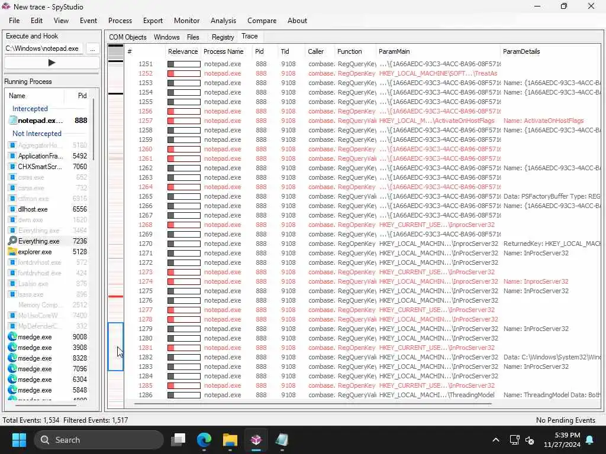Open Microsoft Edge from the taskbar
The width and height of the screenshot is (606, 454).
click(204, 440)
